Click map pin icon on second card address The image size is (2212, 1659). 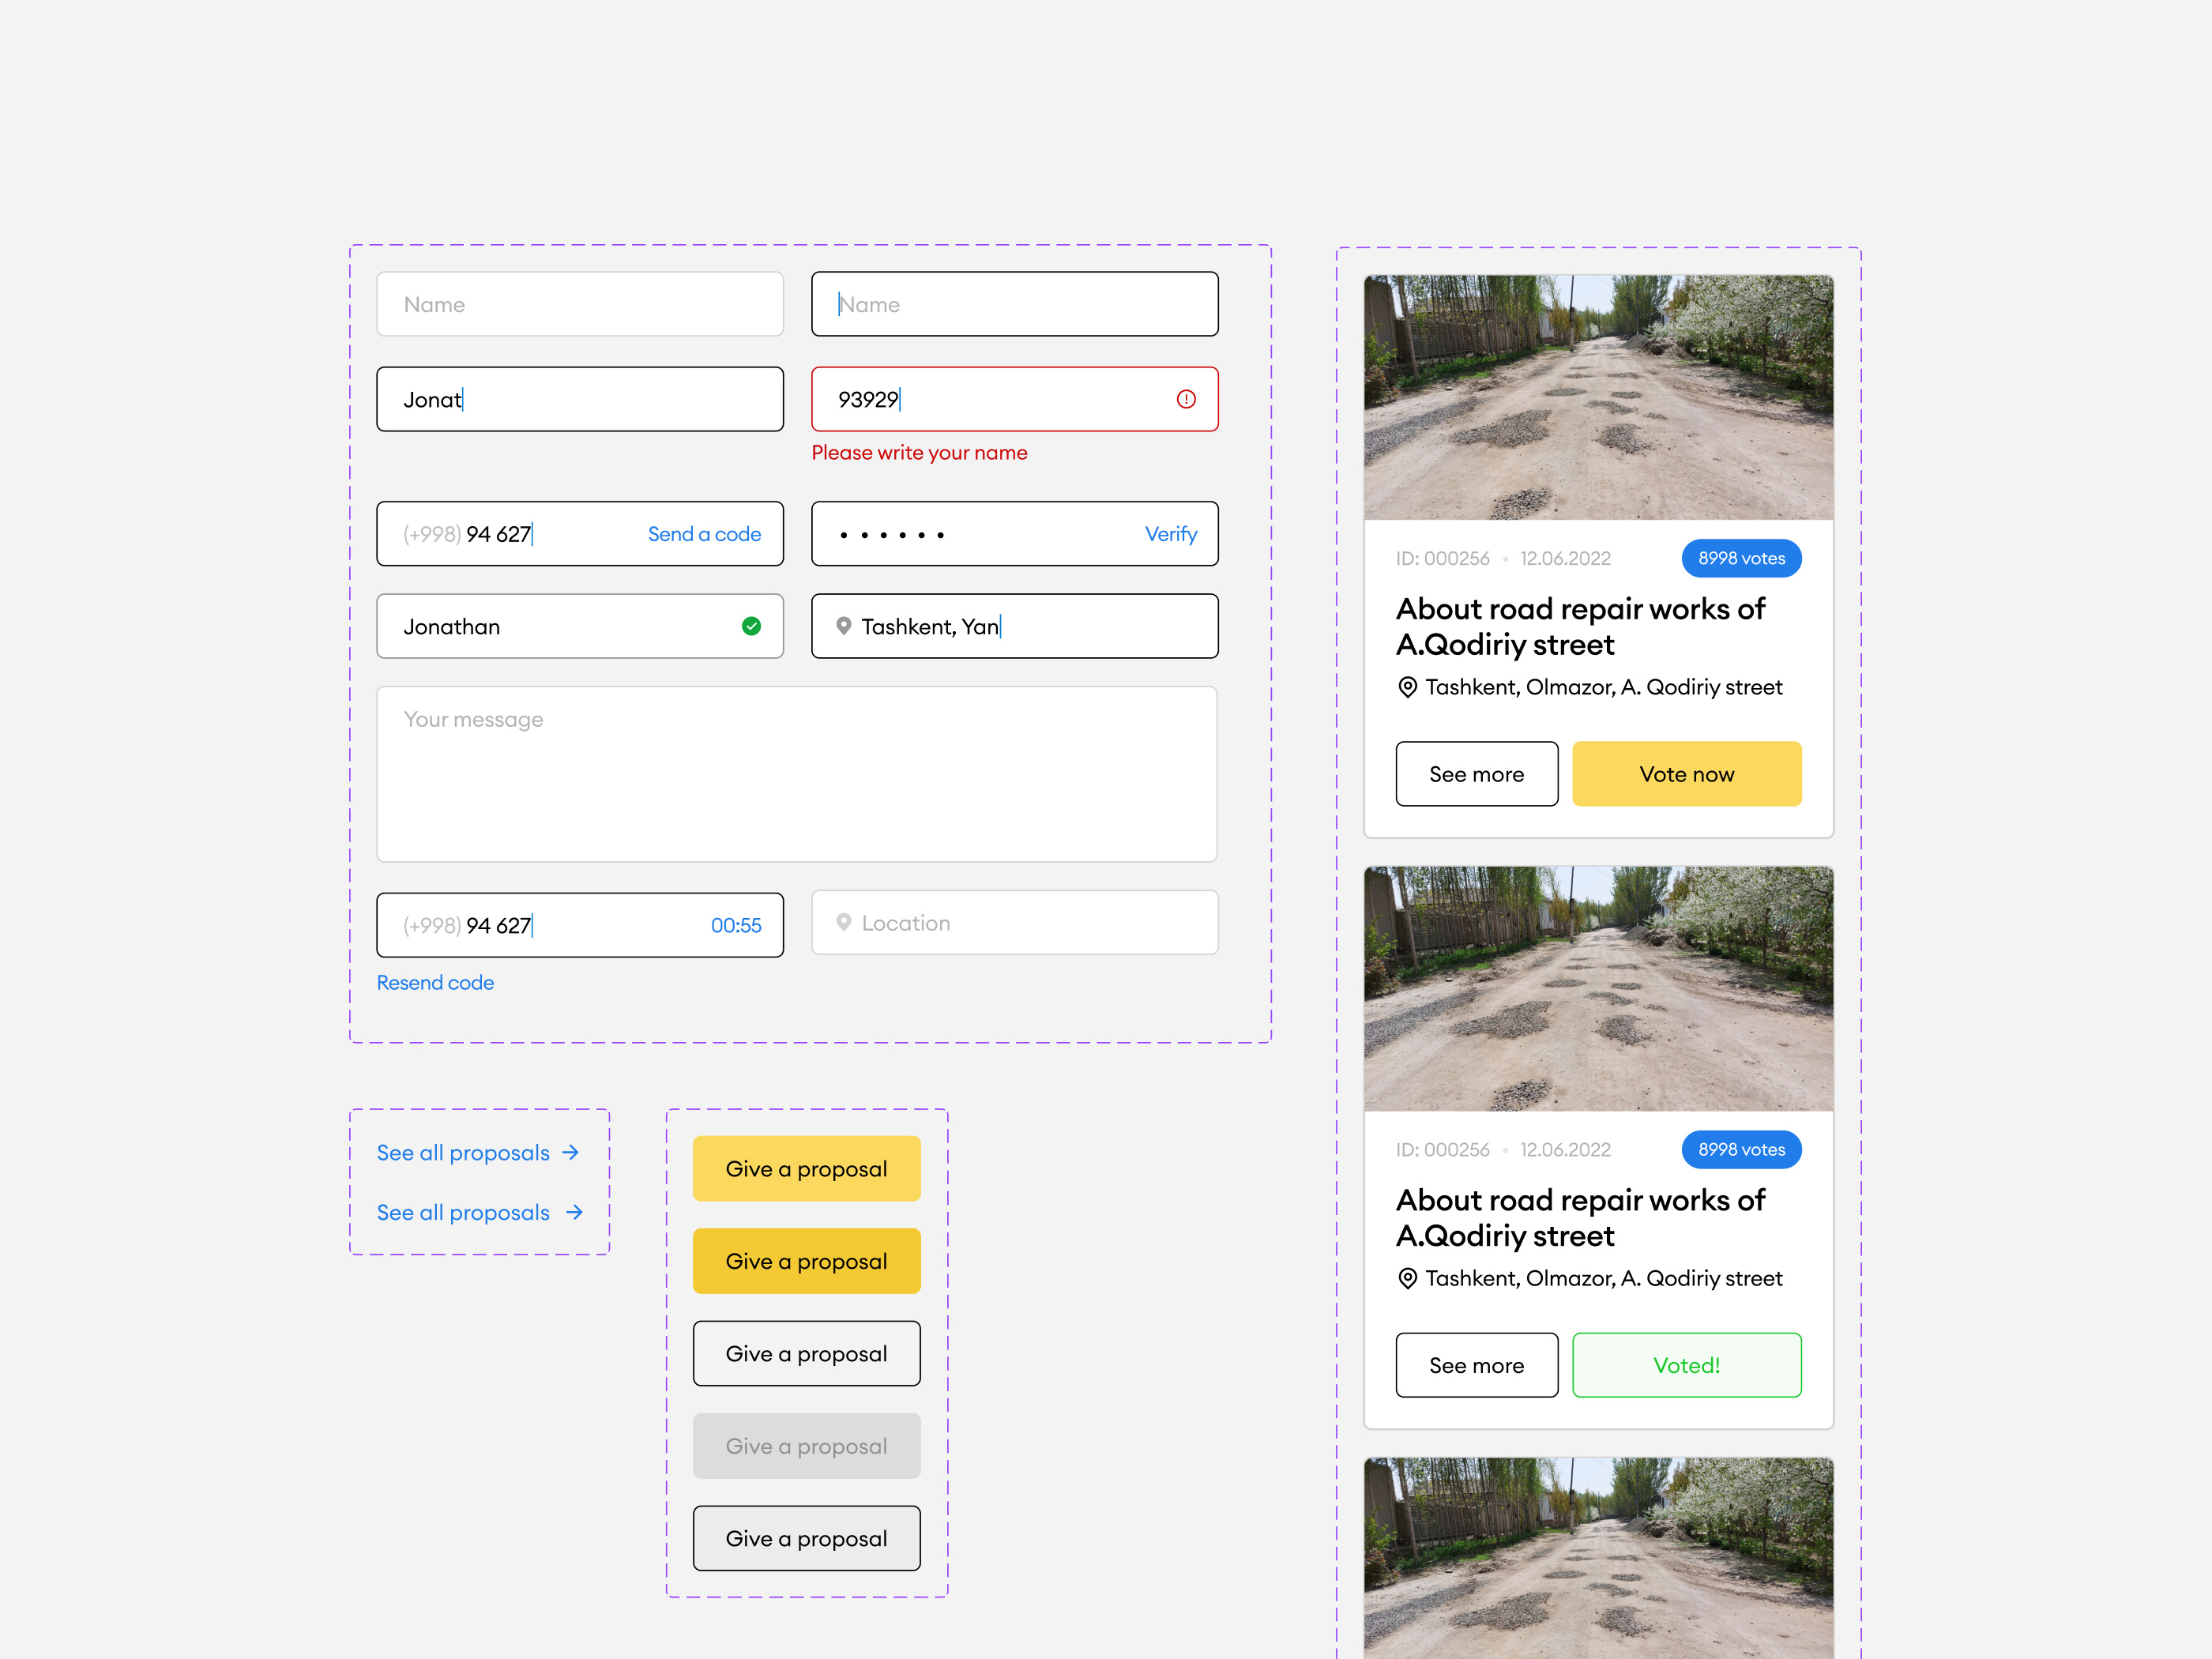point(1407,1278)
